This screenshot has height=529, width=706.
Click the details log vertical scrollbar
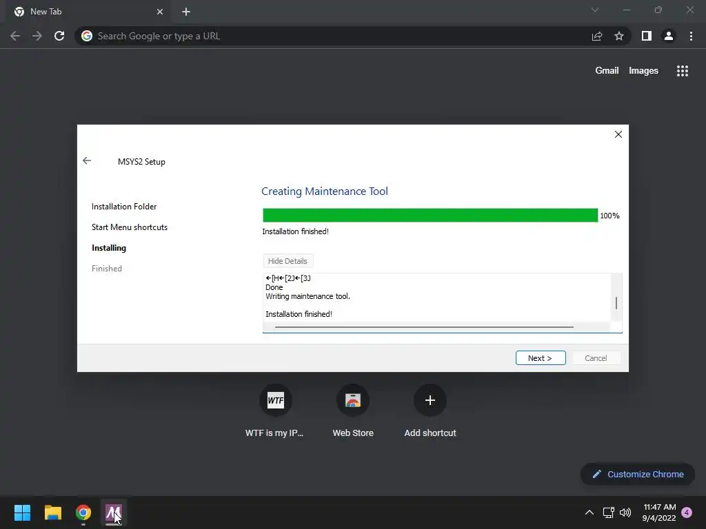coord(616,303)
